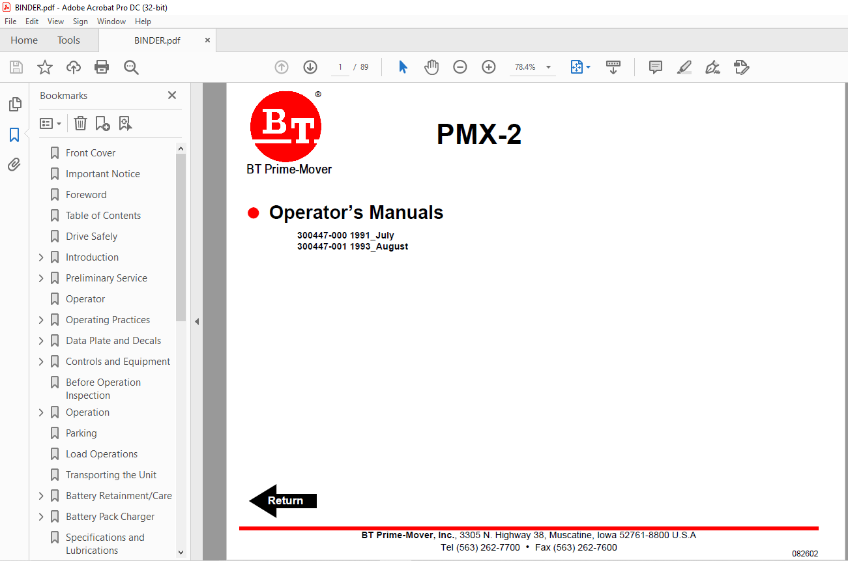Screen dimensions: 848x561
Task: Activate the Hand pan tool
Action: point(431,67)
